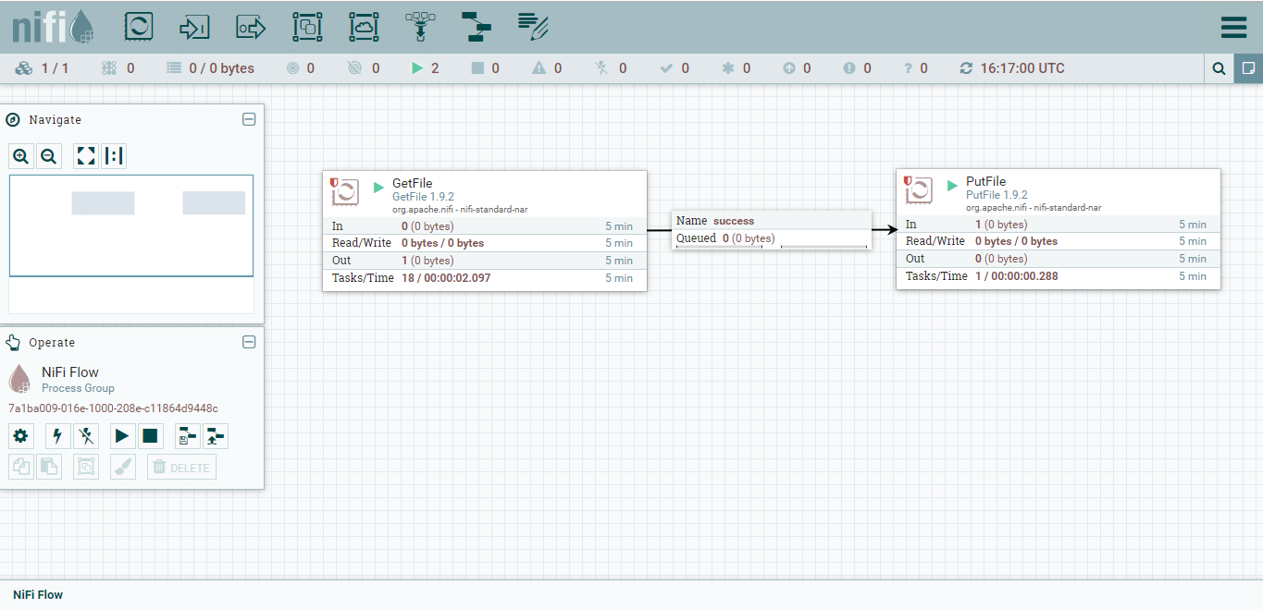The width and height of the screenshot is (1263, 609).
Task: Click the zoom out magnifier button
Action: [49, 156]
